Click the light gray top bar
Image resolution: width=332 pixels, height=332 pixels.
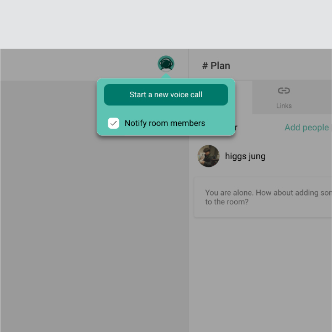pyautogui.click(x=166, y=24)
